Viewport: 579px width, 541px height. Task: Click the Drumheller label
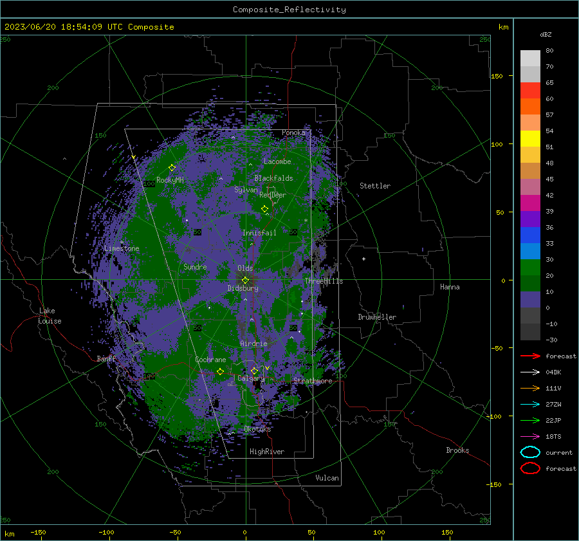coord(376,317)
